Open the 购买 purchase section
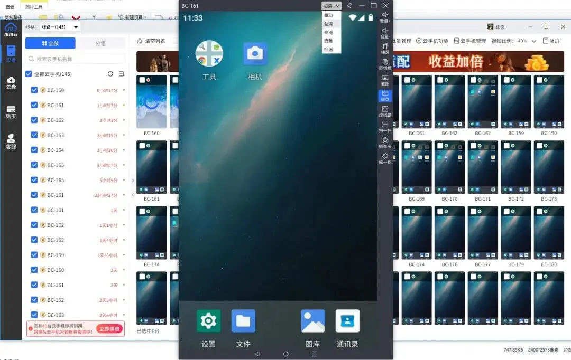Image resolution: width=571 pixels, height=360 pixels. [x=11, y=112]
